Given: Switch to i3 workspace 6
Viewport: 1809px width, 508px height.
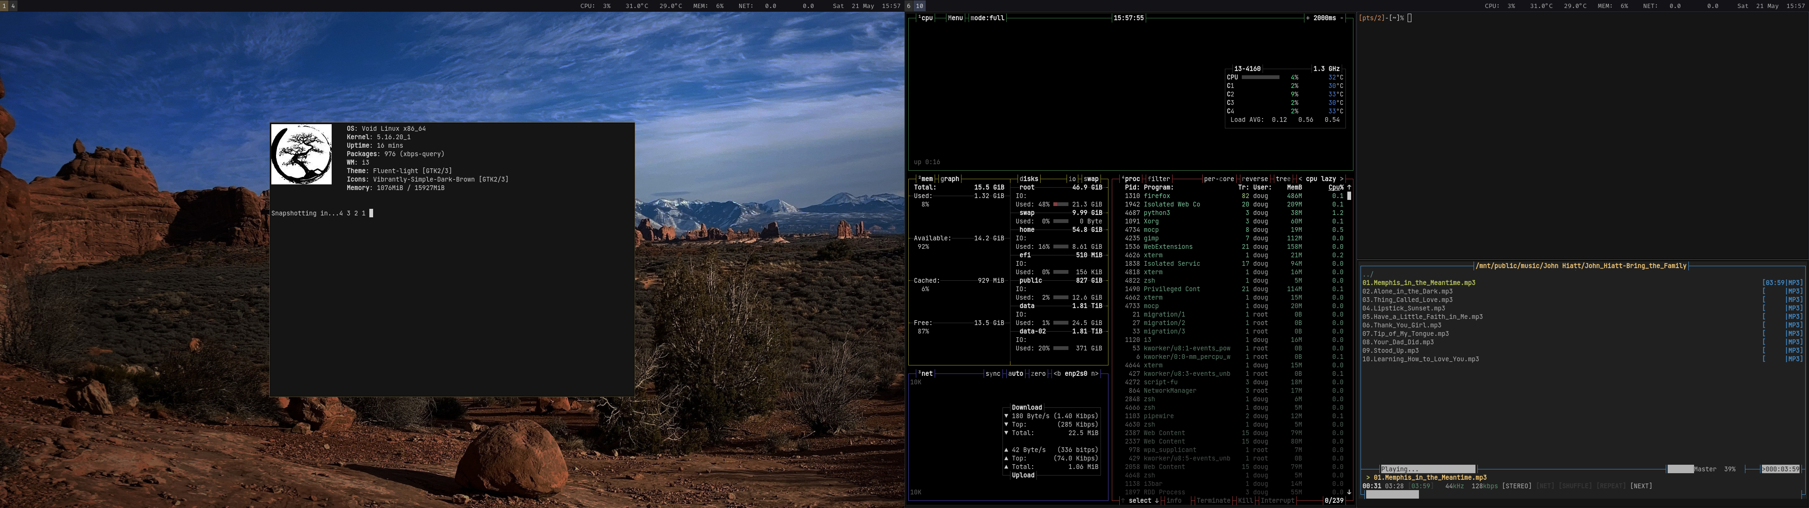Looking at the screenshot, I should click(x=909, y=6).
